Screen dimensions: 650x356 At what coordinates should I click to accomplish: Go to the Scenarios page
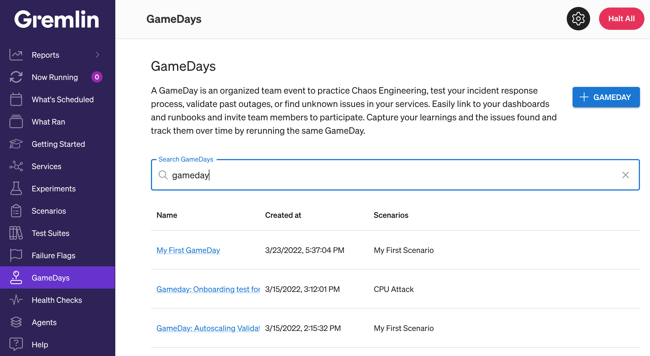pos(57,211)
